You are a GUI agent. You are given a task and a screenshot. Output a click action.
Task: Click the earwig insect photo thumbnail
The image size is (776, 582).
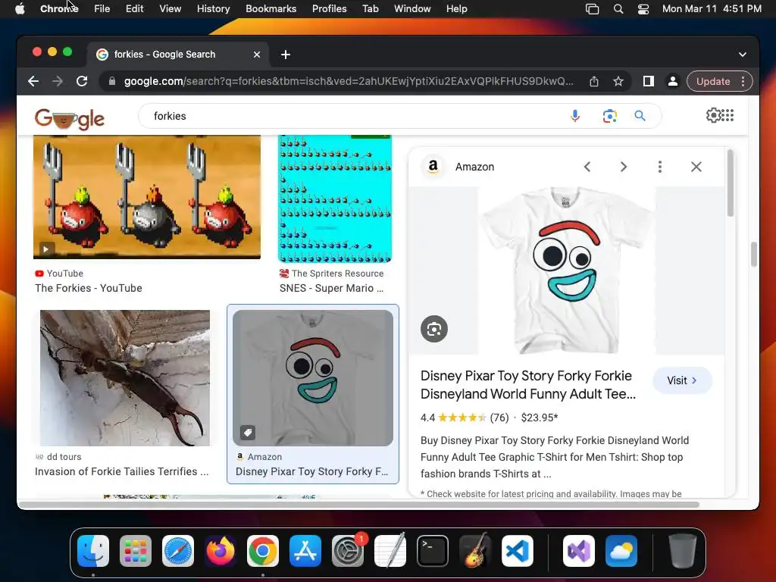coord(125,377)
